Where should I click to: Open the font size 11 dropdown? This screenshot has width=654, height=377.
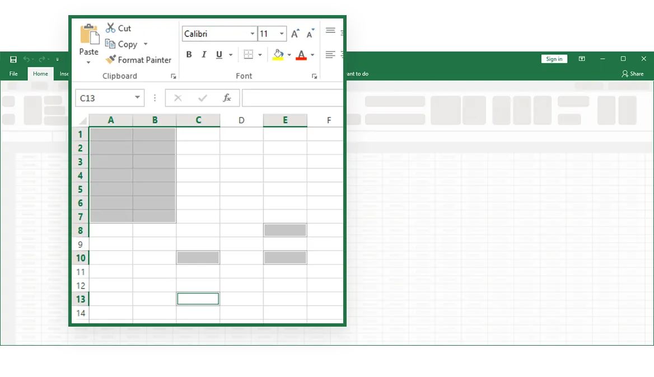click(282, 34)
